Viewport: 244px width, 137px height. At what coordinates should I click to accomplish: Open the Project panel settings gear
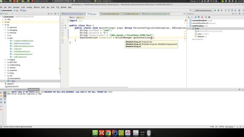point(55,14)
